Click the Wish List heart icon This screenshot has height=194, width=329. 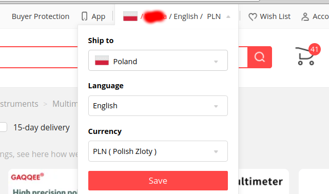click(x=253, y=17)
